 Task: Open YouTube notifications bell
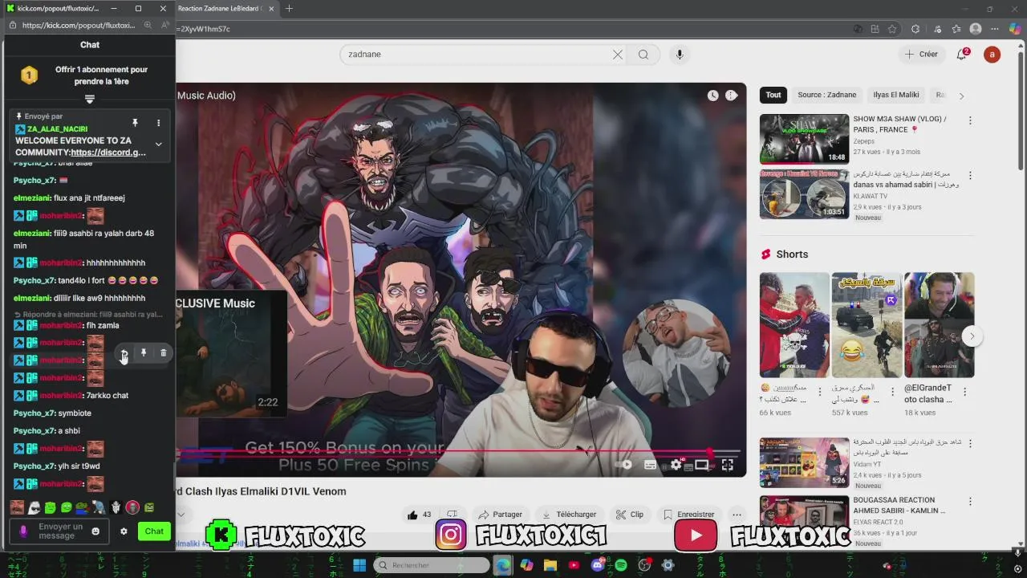961,55
